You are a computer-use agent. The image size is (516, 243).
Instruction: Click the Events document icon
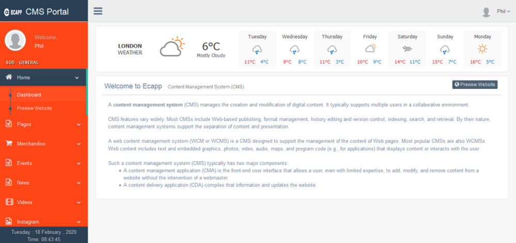click(x=9, y=163)
